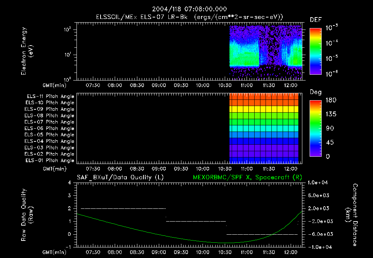The width and height of the screenshot is (373, 258).
Task: Click the electron energy spectrogram data region
Action: click(266, 52)
